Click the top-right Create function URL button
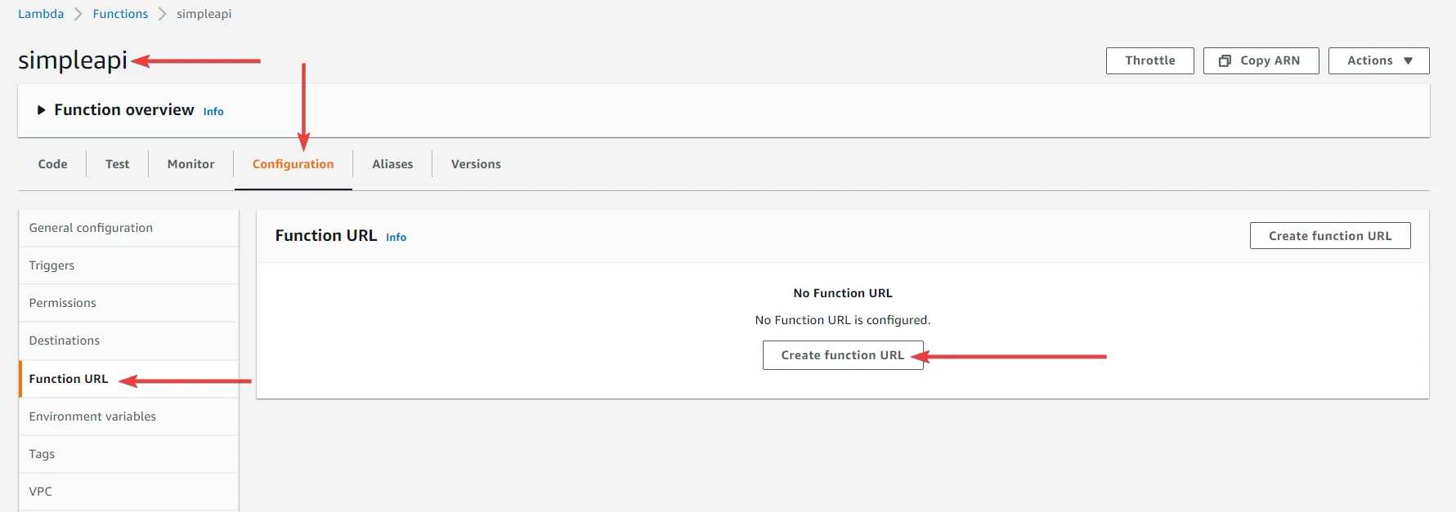This screenshot has height=512, width=1456. click(x=1329, y=235)
